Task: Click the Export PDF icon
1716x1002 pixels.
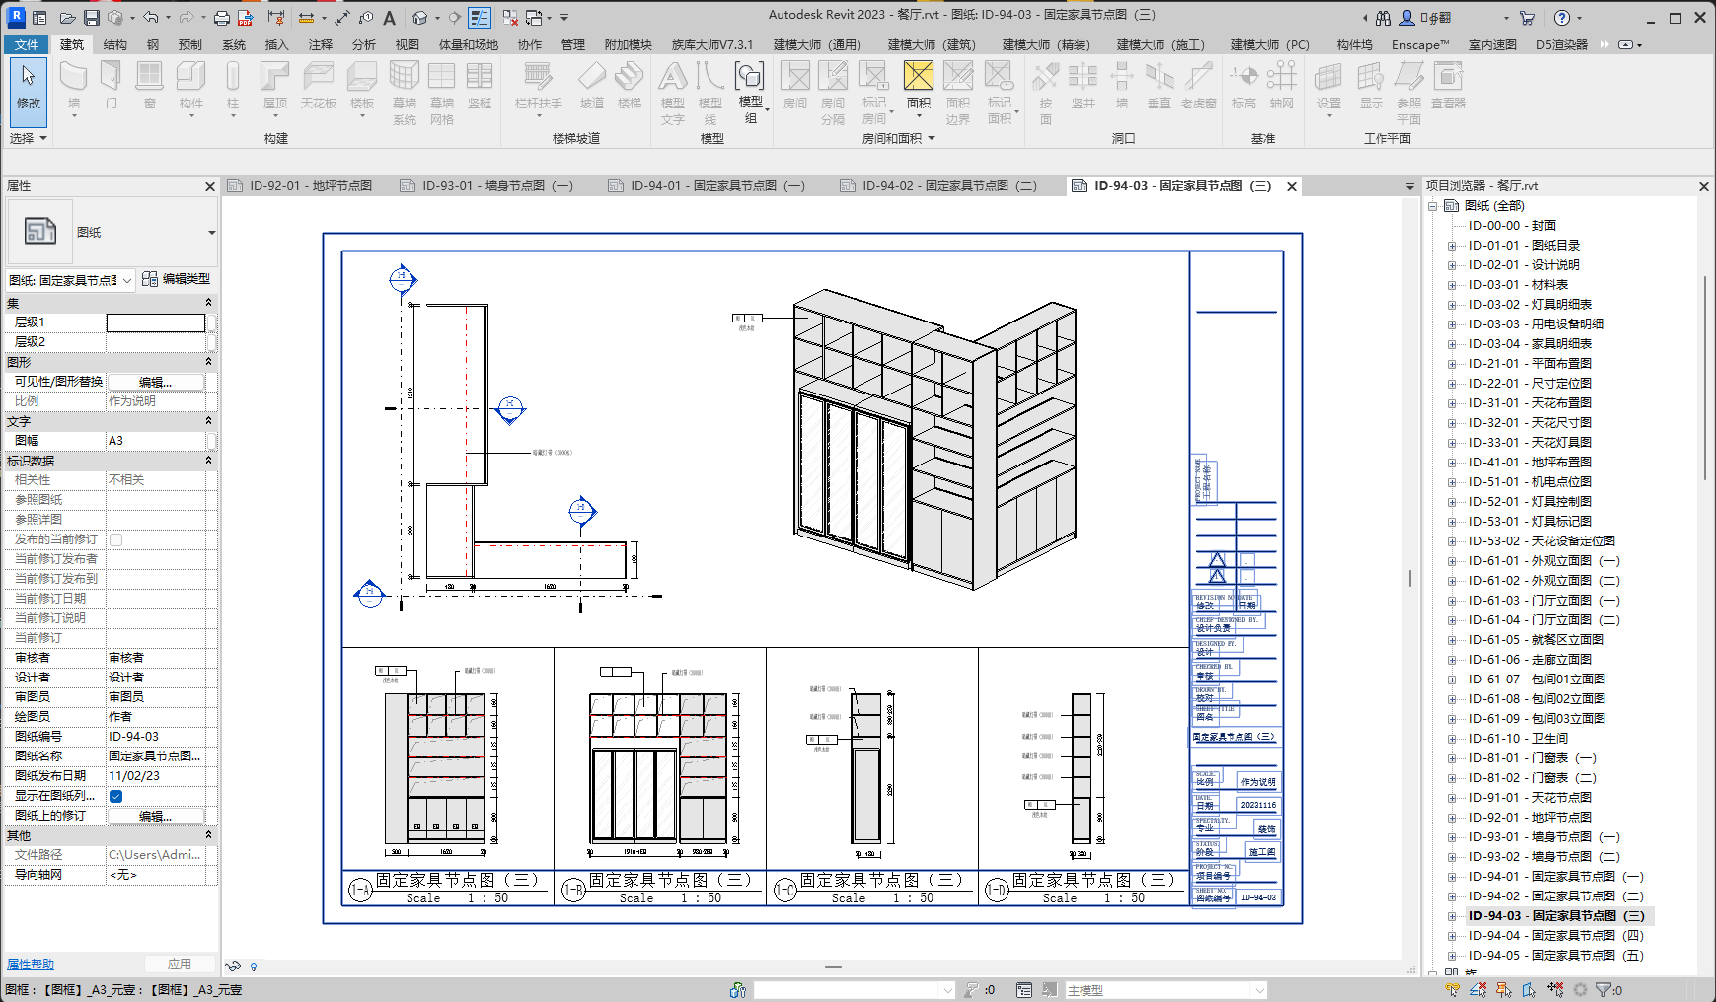Action: [x=246, y=18]
